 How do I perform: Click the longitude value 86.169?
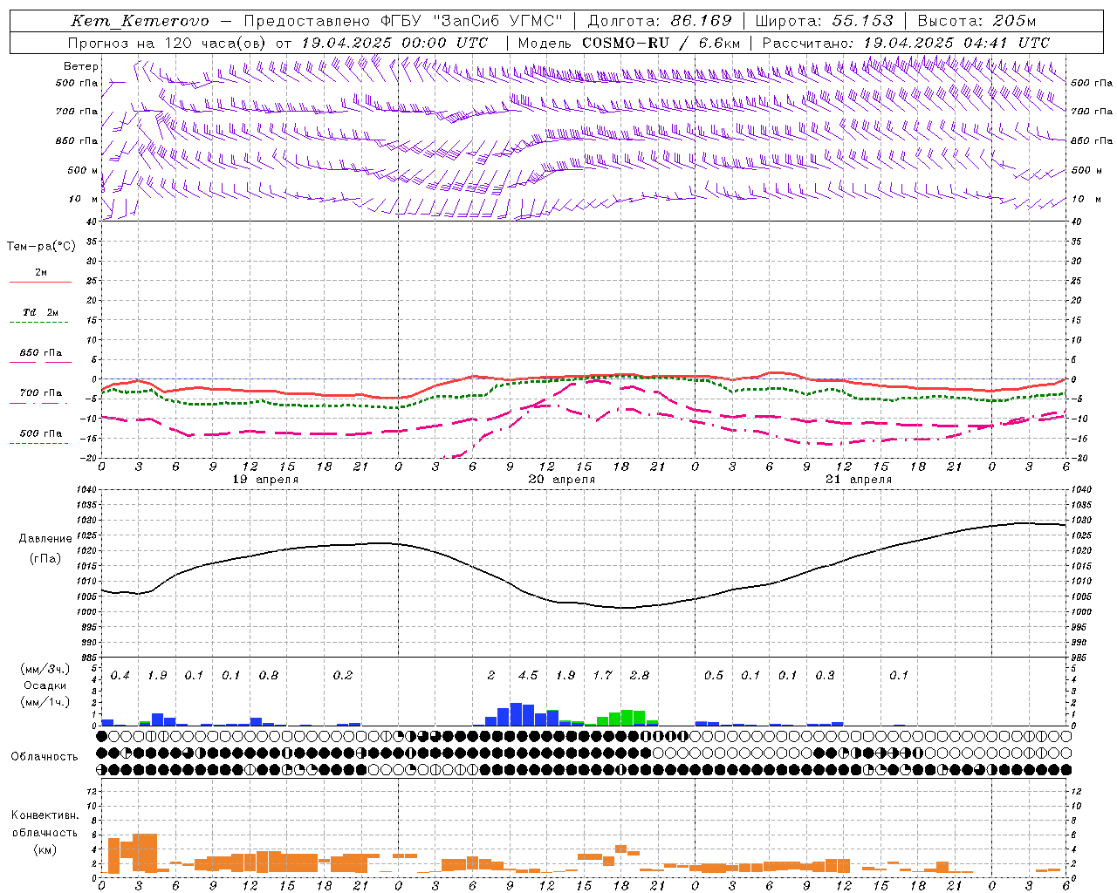coord(702,21)
